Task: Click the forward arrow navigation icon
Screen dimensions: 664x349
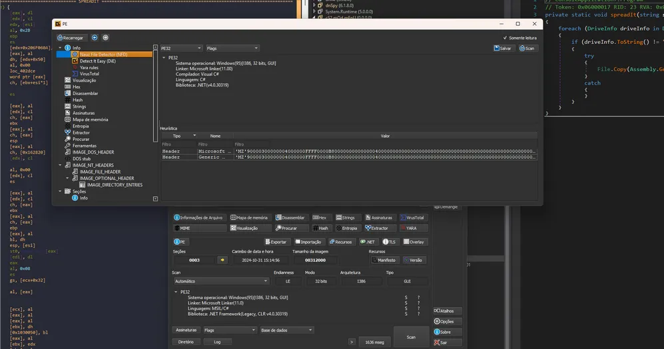Action: pyautogui.click(x=105, y=38)
